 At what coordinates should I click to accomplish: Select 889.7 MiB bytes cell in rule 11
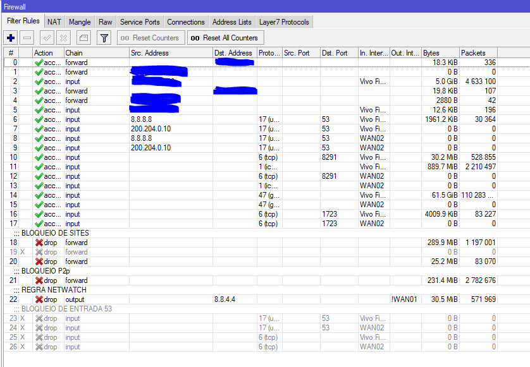[x=440, y=167]
